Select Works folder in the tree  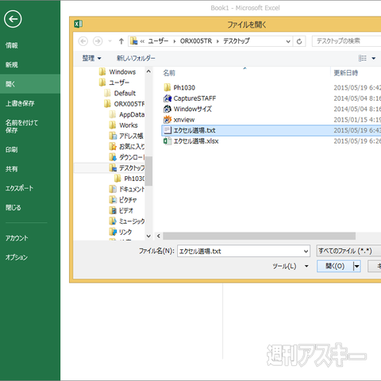124,125
